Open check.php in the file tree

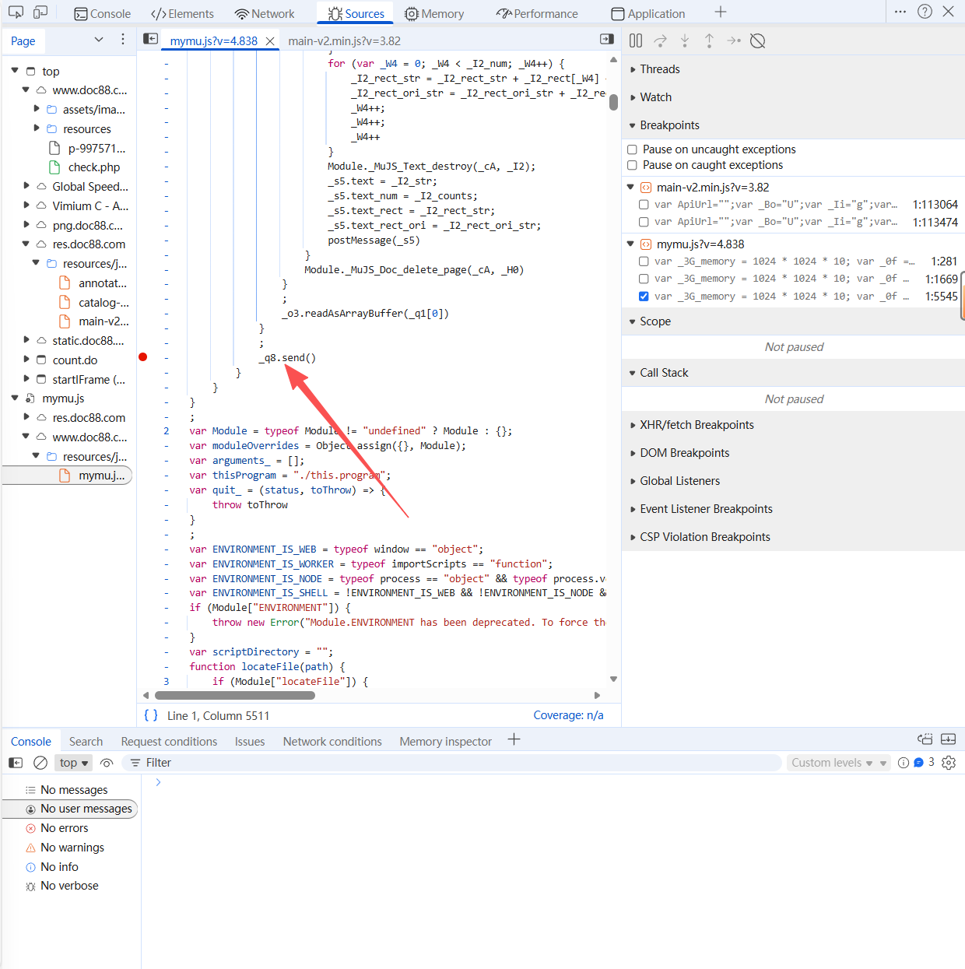point(93,167)
